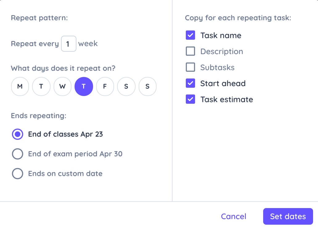This screenshot has width=318, height=229.
Task: Toggle the M (Monday) day button
Action: (20, 86)
